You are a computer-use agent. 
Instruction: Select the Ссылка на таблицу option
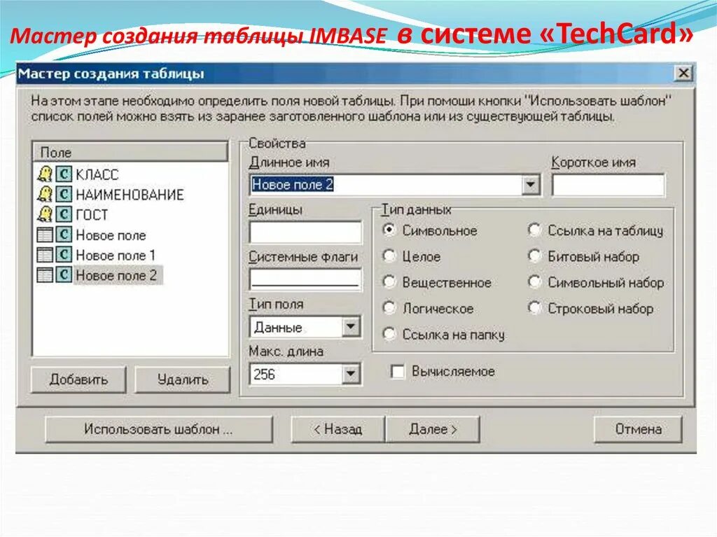(x=534, y=230)
